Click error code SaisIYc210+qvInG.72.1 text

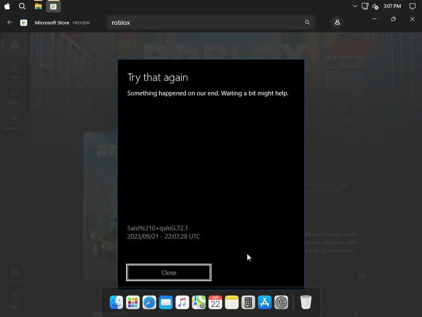click(x=157, y=228)
